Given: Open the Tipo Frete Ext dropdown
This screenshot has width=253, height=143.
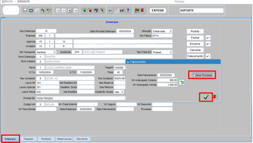Looking at the screenshot, I should (x=171, y=52).
